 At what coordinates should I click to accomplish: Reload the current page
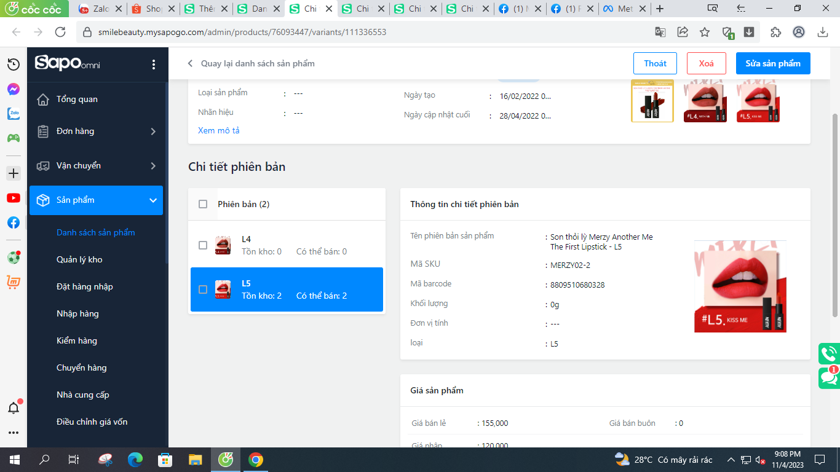point(60,32)
